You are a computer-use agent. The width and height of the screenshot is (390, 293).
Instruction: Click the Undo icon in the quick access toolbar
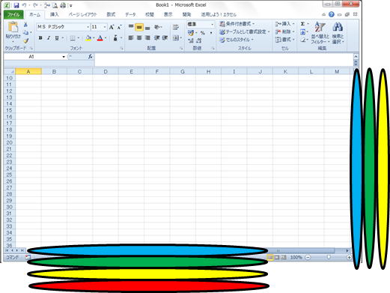tap(24, 5)
